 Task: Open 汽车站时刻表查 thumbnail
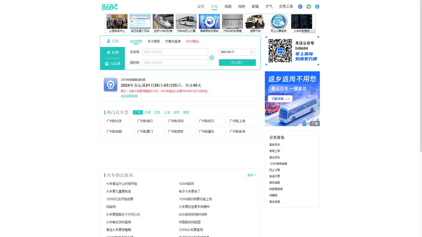232,23
